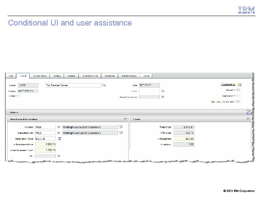Click the Site field
The image size is (263, 197).
(x=149, y=85)
